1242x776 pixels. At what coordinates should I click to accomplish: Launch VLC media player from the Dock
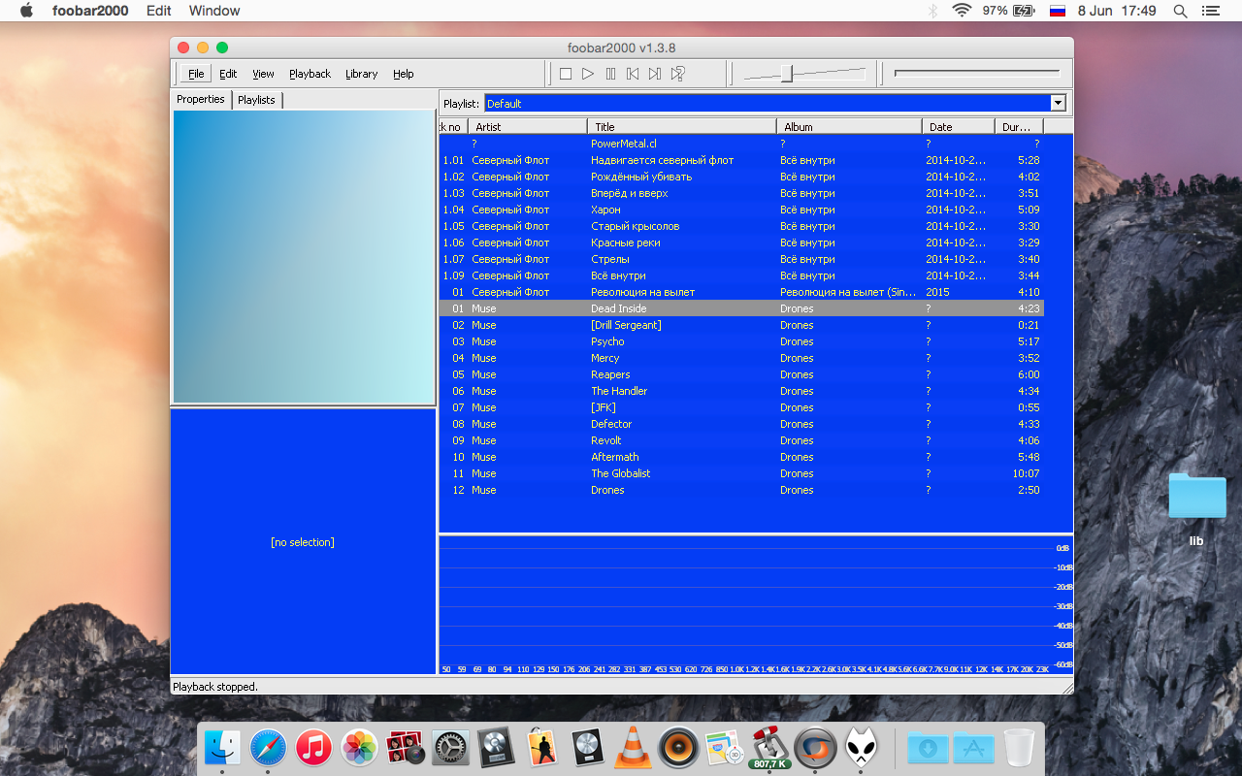point(633,748)
